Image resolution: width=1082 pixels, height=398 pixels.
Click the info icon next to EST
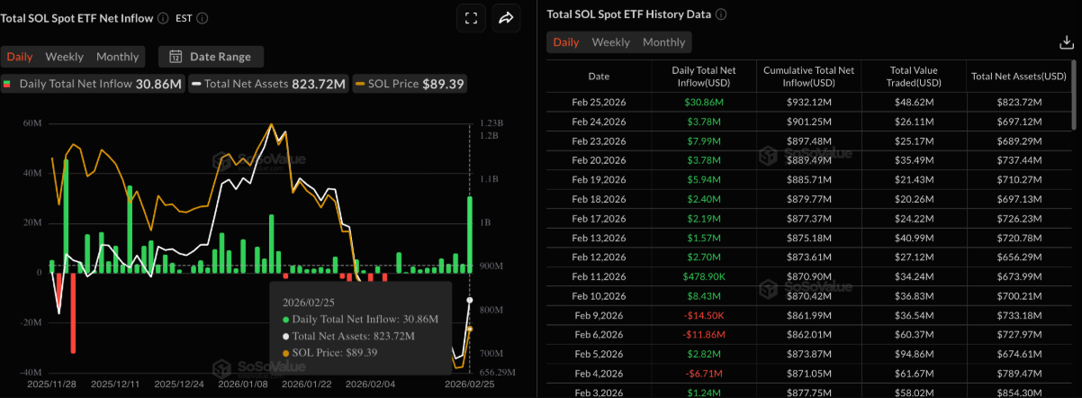click(203, 18)
